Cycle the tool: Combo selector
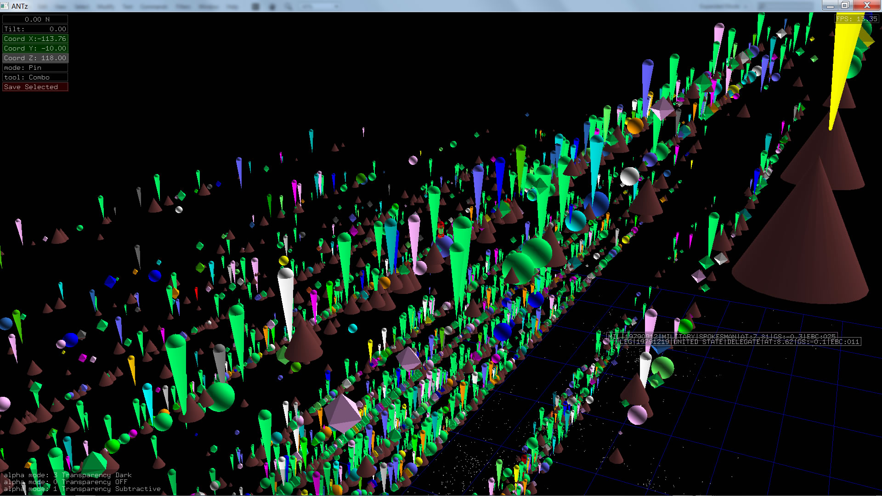882x496 pixels. (x=35, y=77)
